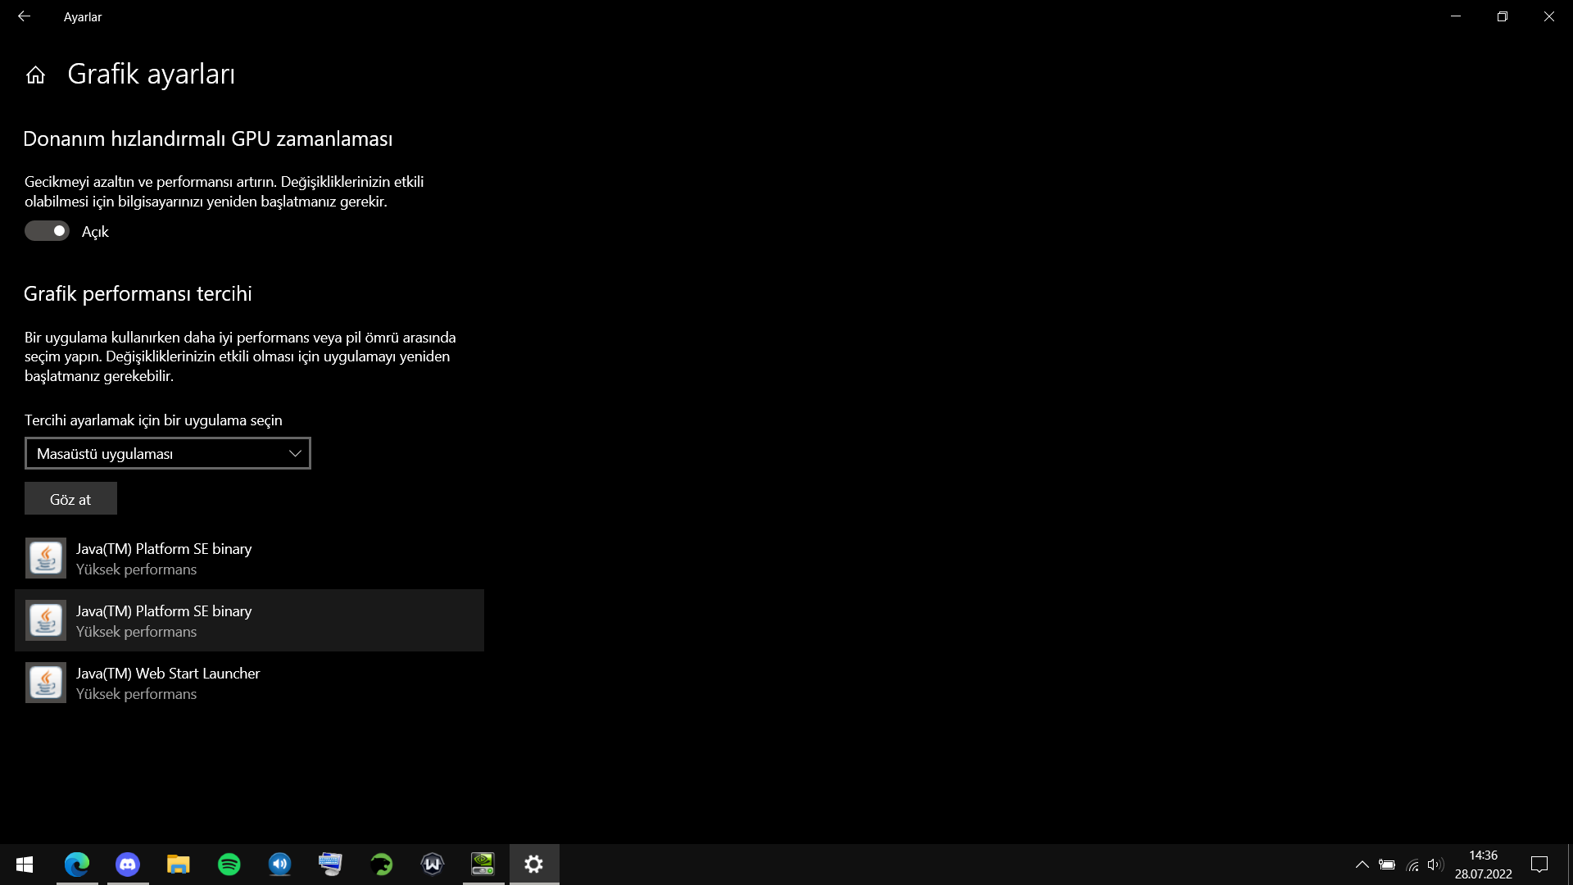Open the notification center icon

[1539, 865]
